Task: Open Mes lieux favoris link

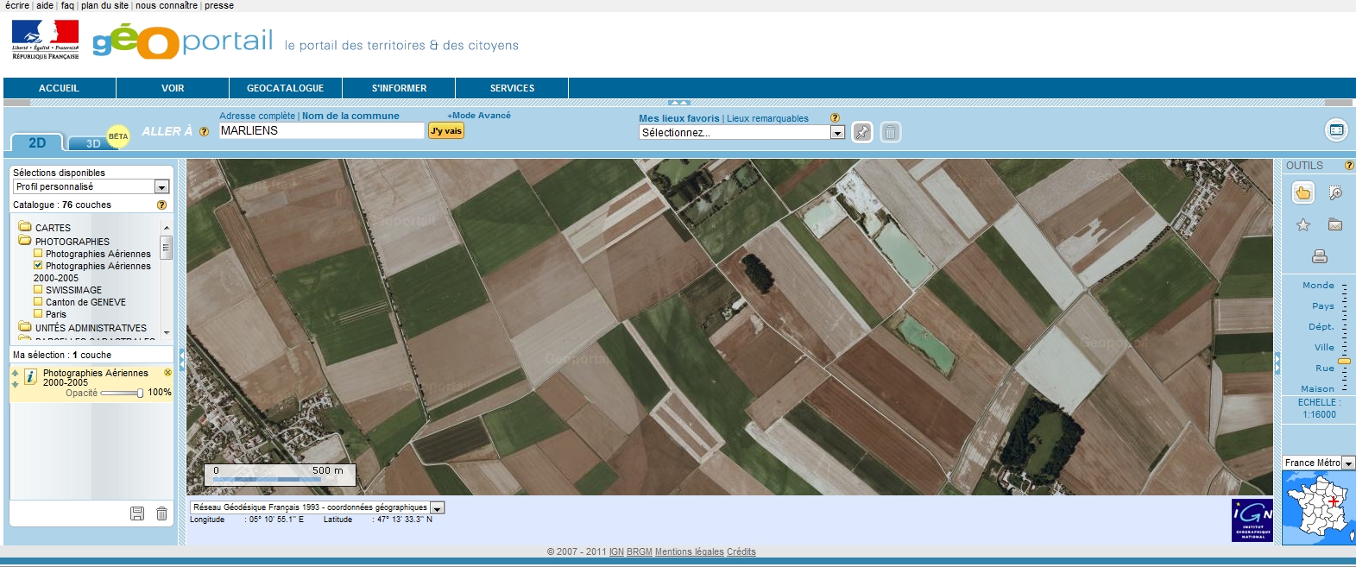Action: (x=678, y=118)
